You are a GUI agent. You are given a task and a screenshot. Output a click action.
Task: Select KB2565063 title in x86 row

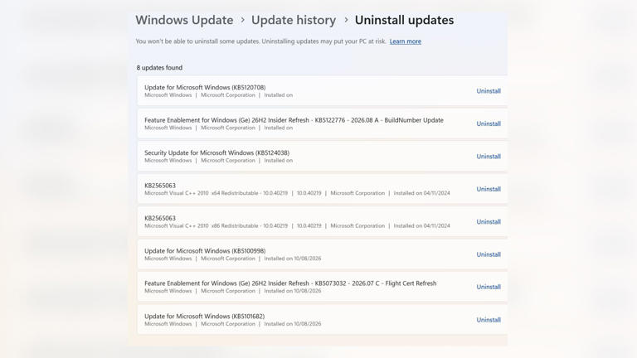pyautogui.click(x=160, y=218)
